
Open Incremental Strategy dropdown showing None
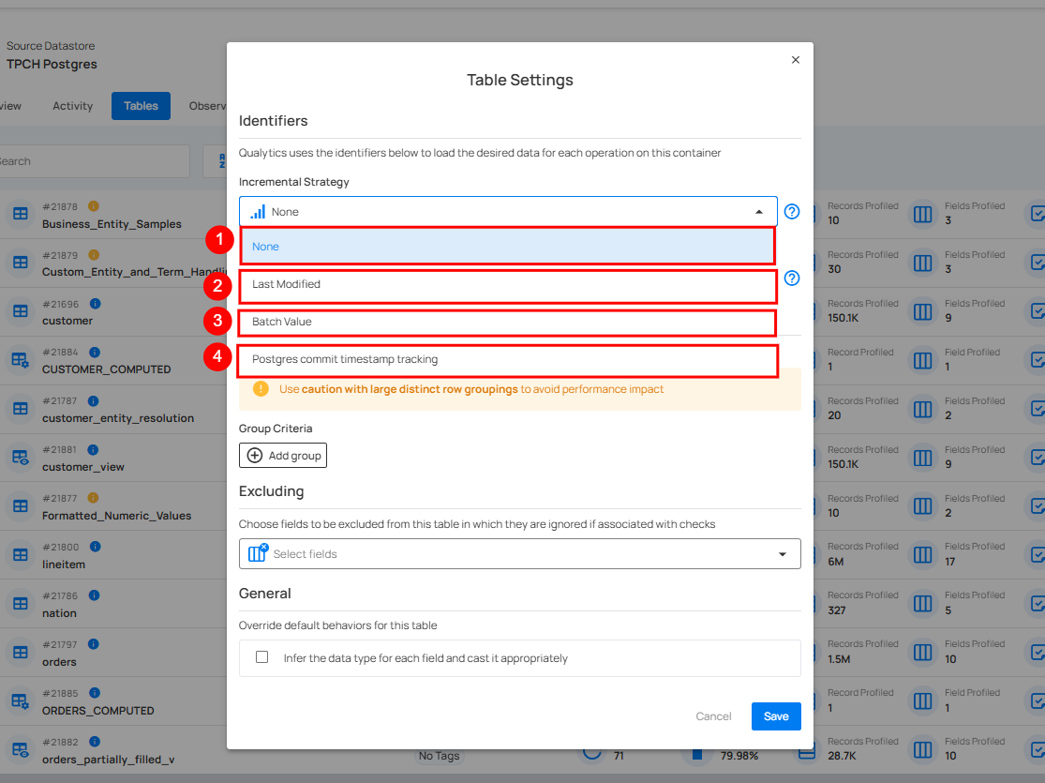click(x=508, y=212)
